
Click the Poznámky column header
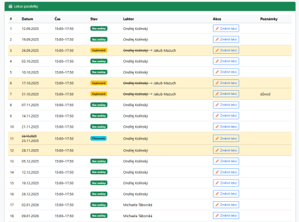pos(269,19)
